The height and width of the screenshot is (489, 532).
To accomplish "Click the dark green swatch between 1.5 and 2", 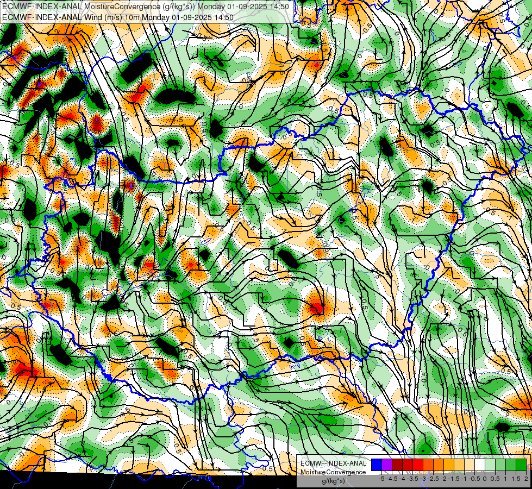I will pos(521,465).
